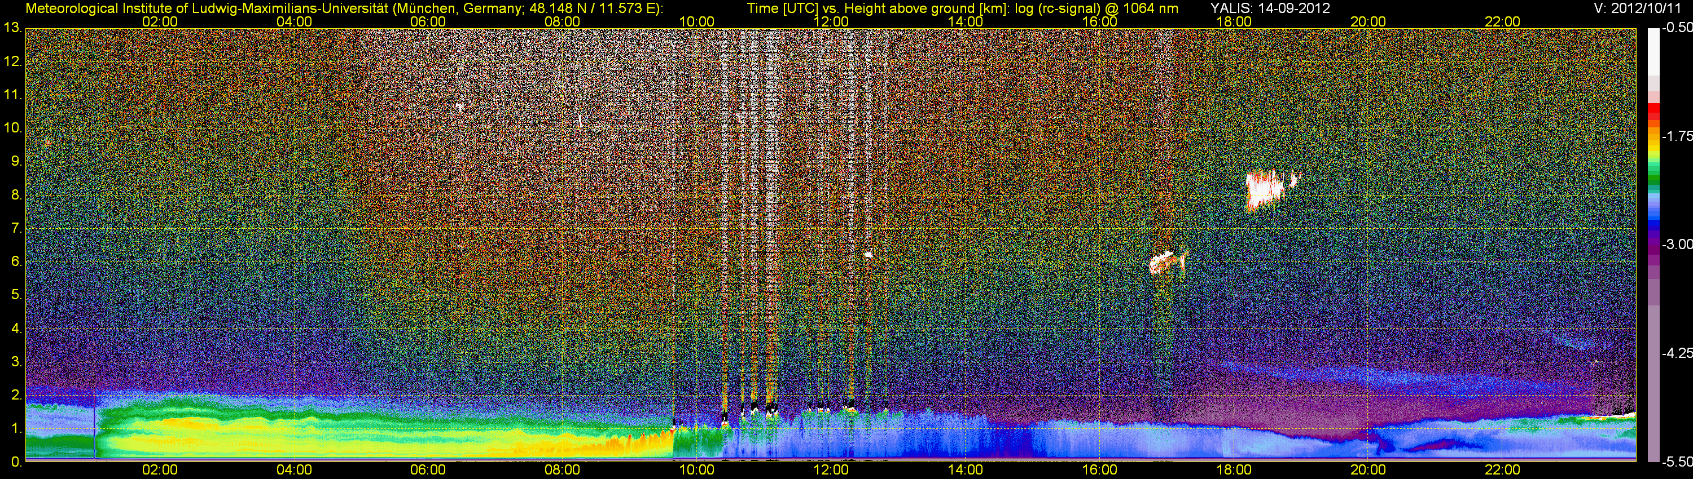Click the 5 km height axis label
Viewport: 1693px width, 479px height.
tap(16, 295)
